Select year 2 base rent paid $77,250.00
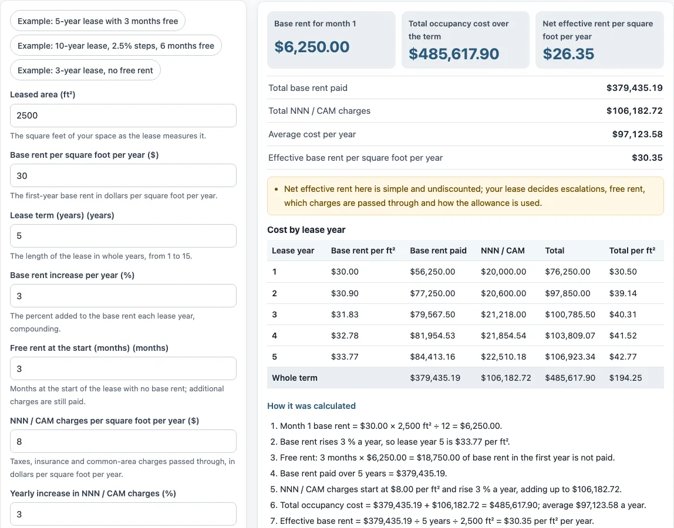 click(433, 293)
